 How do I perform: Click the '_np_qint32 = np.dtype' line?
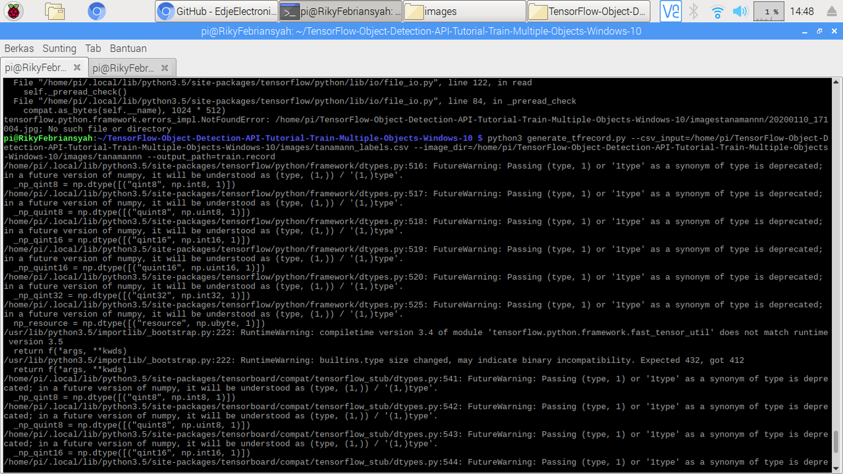click(132, 296)
